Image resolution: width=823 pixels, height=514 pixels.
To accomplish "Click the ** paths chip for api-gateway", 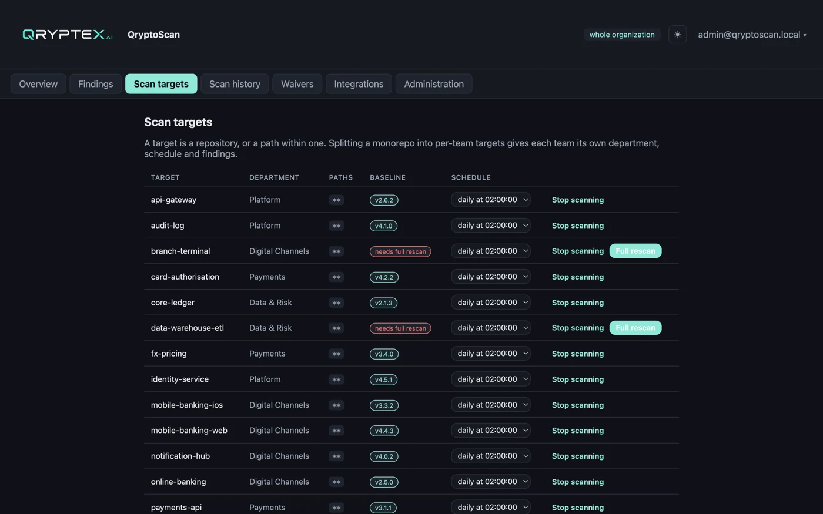I will [x=336, y=200].
